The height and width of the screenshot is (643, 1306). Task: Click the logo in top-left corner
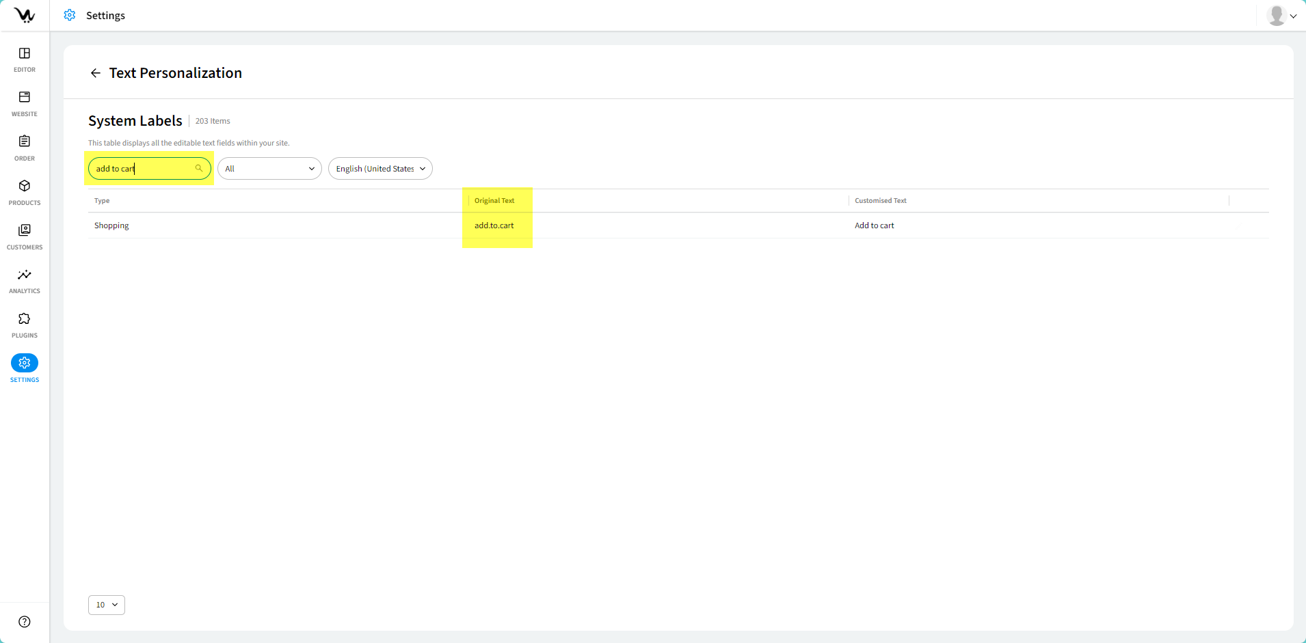[25, 15]
